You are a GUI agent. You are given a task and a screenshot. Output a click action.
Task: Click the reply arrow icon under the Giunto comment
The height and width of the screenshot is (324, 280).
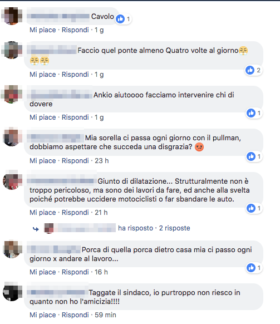pos(36,229)
